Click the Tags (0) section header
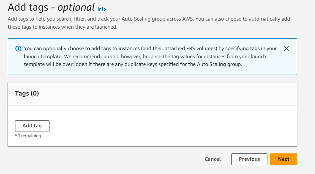This screenshot has width=315, height=174. click(27, 93)
